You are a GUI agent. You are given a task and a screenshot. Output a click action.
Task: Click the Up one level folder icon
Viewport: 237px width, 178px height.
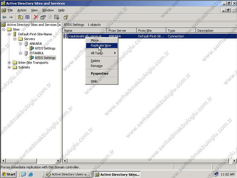[20, 17]
